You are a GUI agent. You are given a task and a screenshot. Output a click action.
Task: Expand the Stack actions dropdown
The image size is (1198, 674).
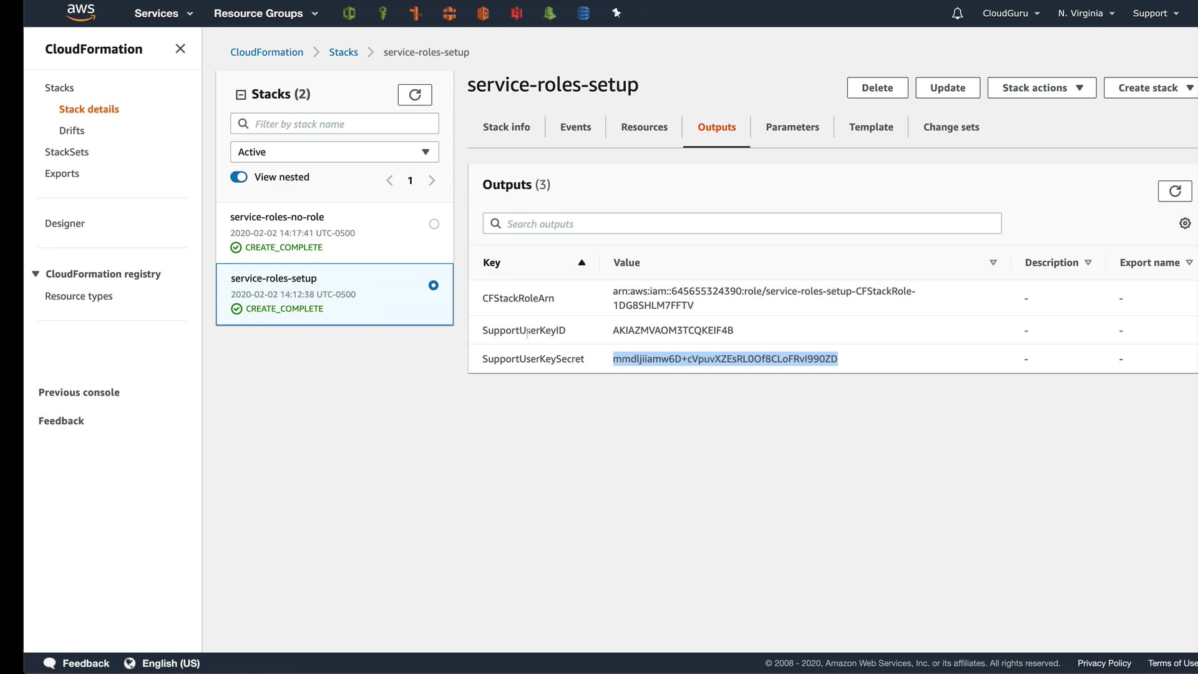tap(1041, 88)
